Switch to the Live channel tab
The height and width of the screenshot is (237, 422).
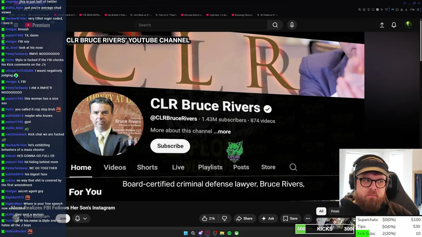pos(178,167)
